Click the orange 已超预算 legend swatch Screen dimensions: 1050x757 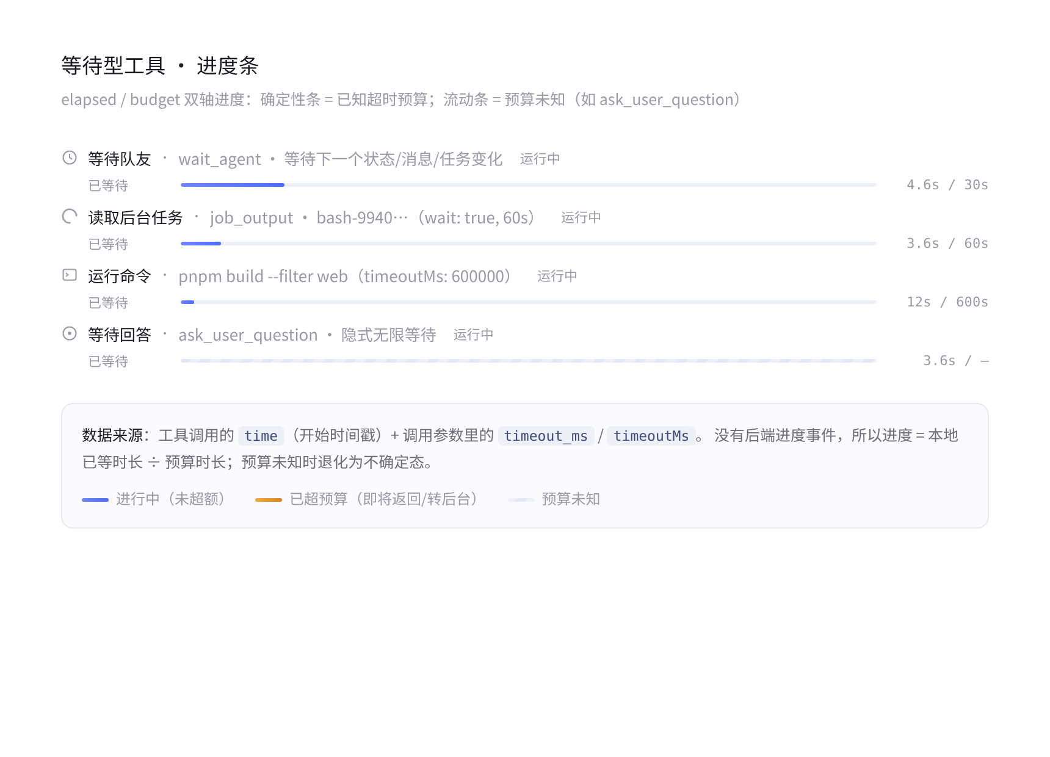(269, 500)
